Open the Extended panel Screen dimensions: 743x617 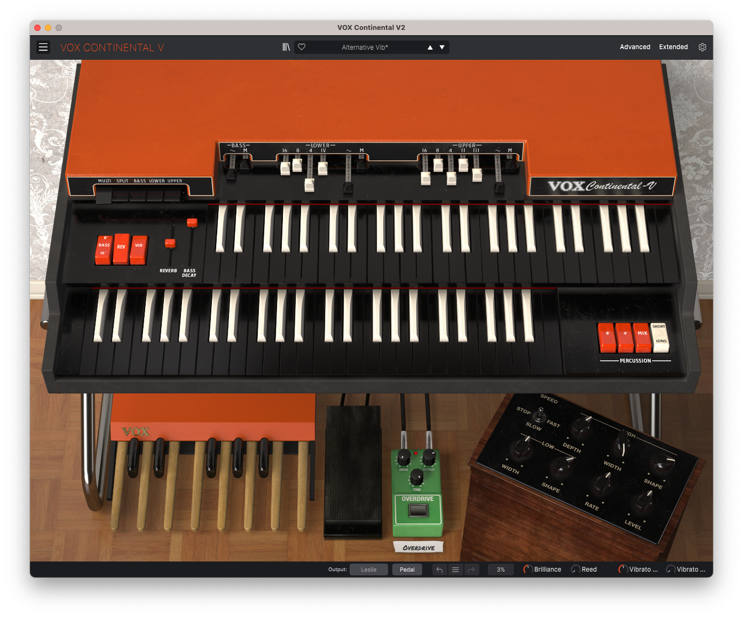click(x=673, y=47)
